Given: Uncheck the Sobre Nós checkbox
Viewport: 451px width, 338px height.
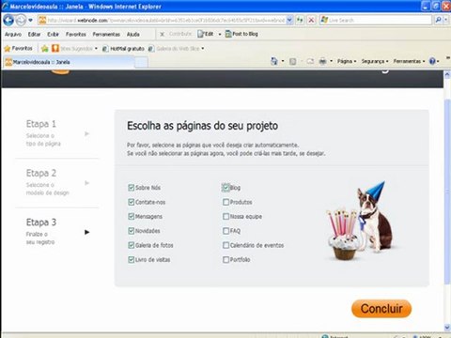Looking at the screenshot, I should click(x=132, y=188).
